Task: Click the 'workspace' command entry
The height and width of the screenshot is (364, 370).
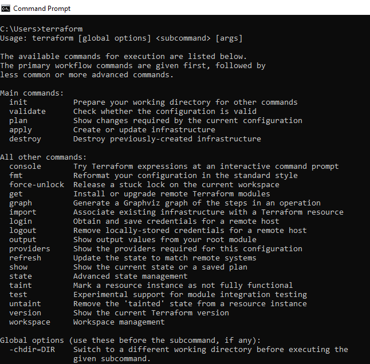Action: point(30,322)
